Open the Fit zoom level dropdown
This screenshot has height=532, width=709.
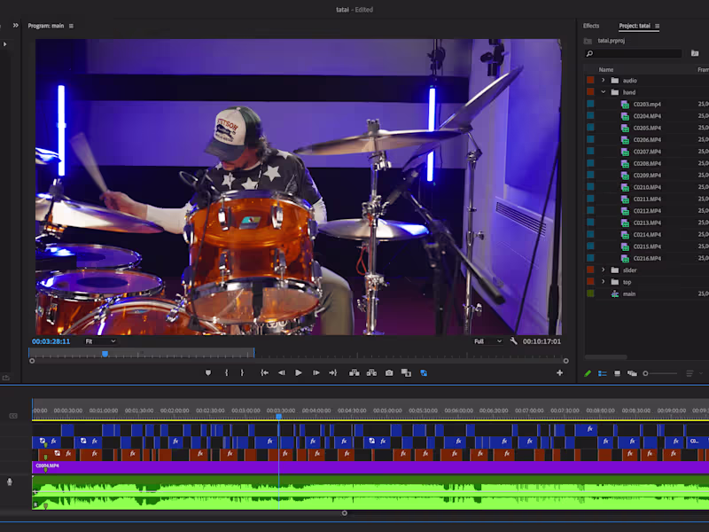coord(100,341)
